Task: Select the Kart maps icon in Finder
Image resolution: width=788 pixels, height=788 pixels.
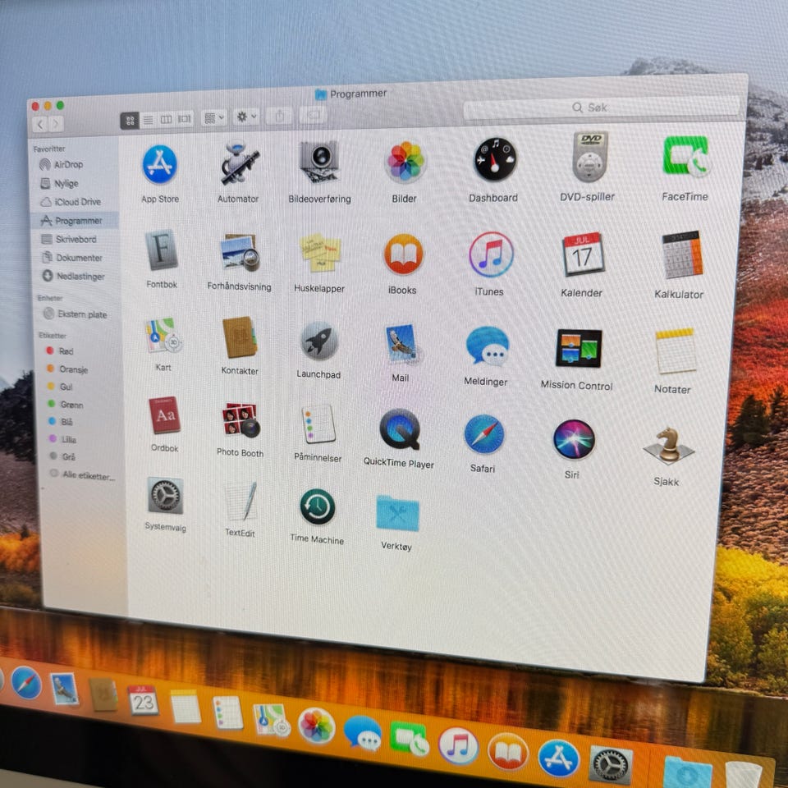Action: coord(163,336)
